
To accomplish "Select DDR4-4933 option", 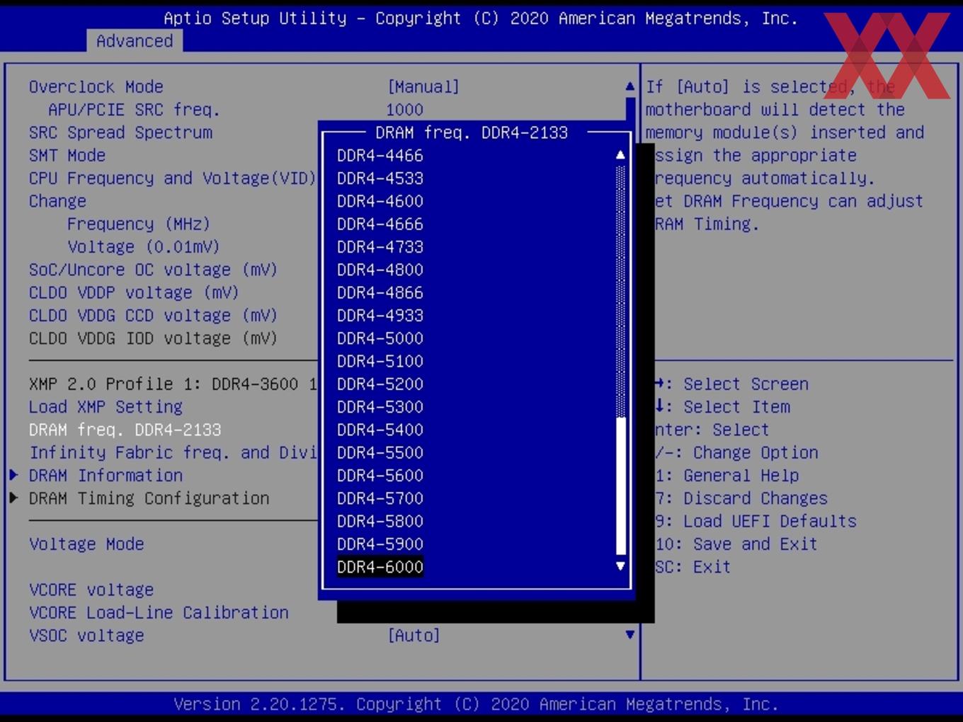I will point(380,316).
